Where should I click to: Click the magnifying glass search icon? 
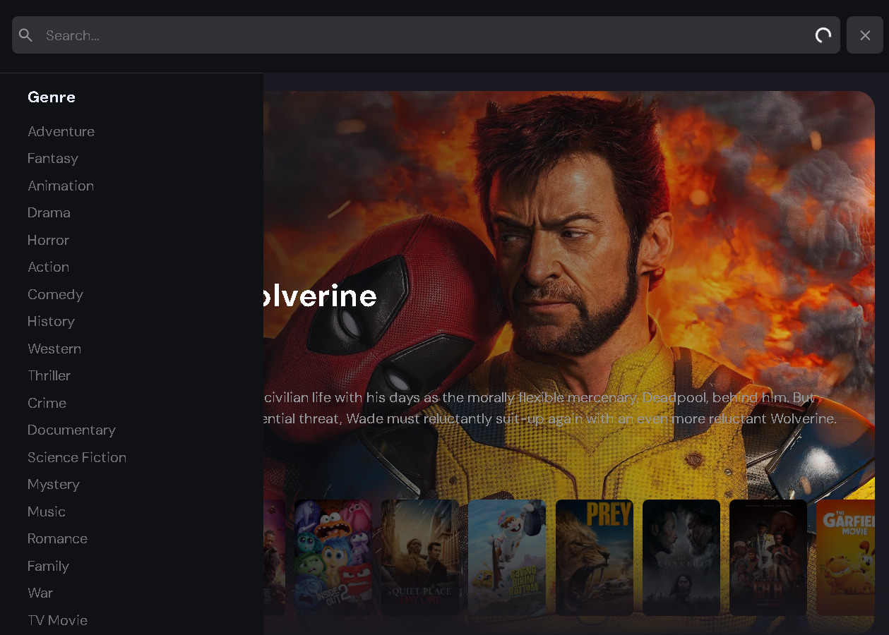25,35
